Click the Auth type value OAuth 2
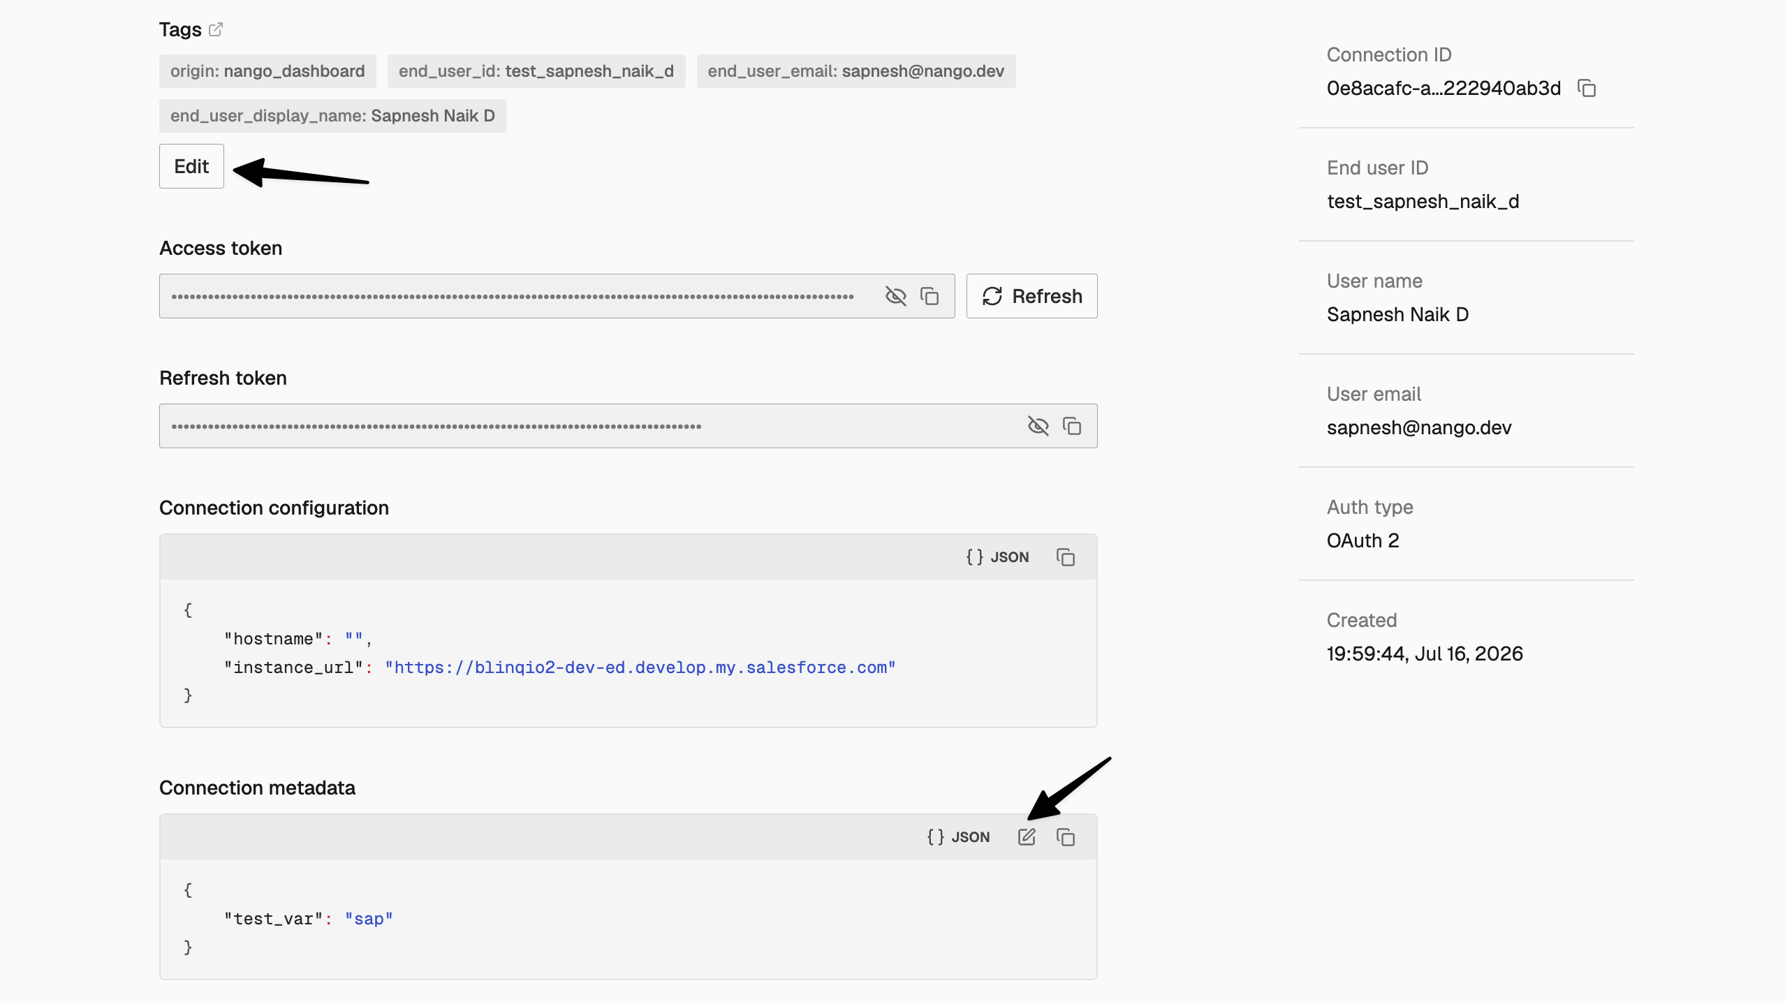1785x1004 pixels. pos(1362,540)
